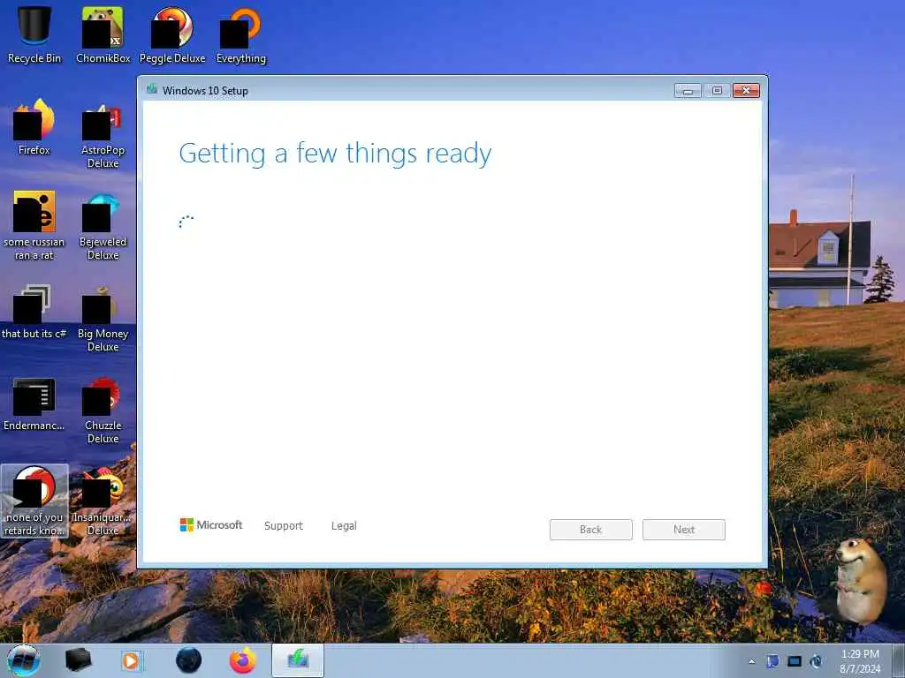Click the Windows 10 Setup taskbar button
The height and width of the screenshot is (678, 905).
coord(298,660)
